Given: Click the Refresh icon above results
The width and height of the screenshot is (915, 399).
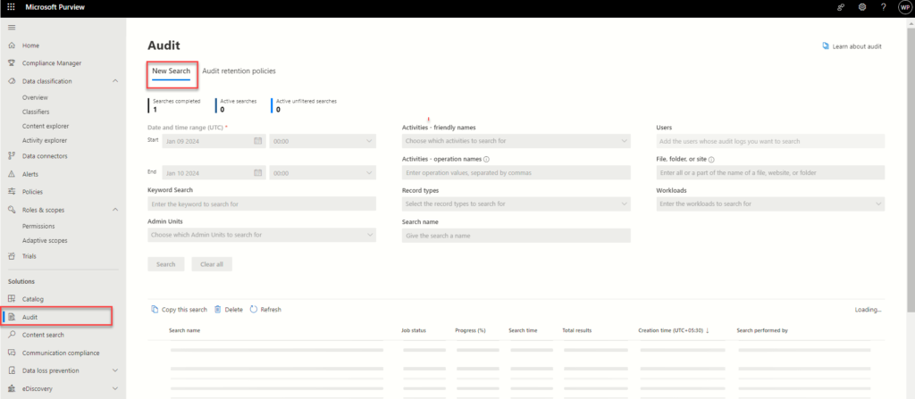Looking at the screenshot, I should point(254,310).
